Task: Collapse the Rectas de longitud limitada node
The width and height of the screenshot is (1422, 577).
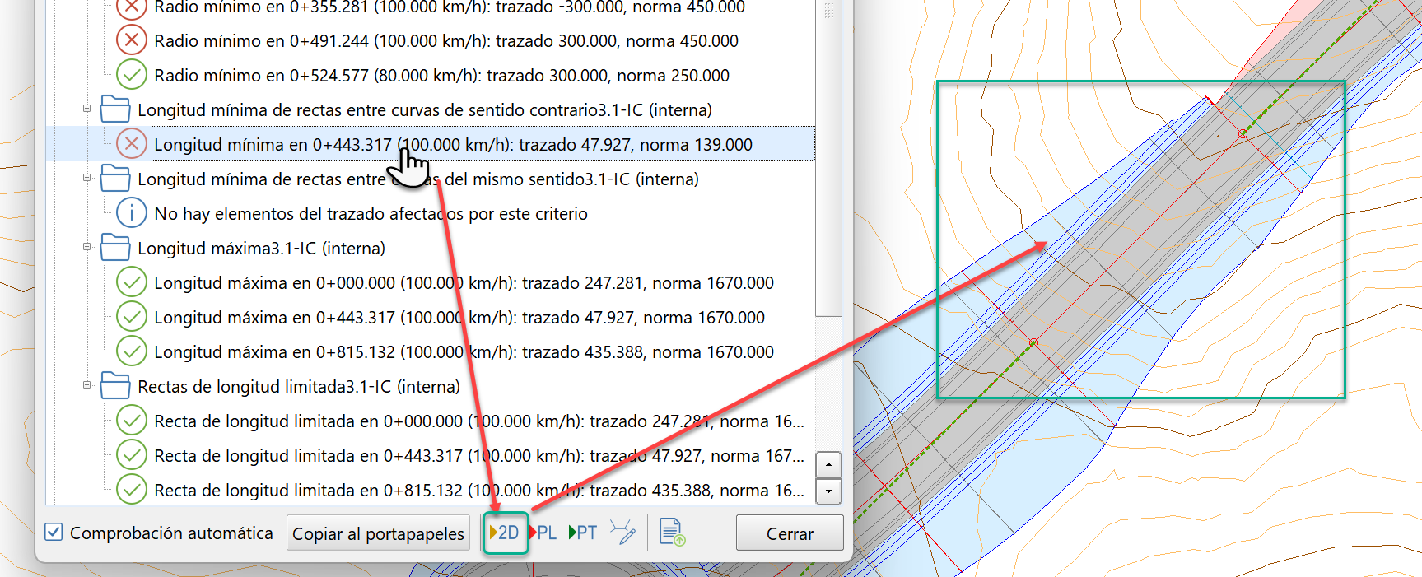Action: 86,385
